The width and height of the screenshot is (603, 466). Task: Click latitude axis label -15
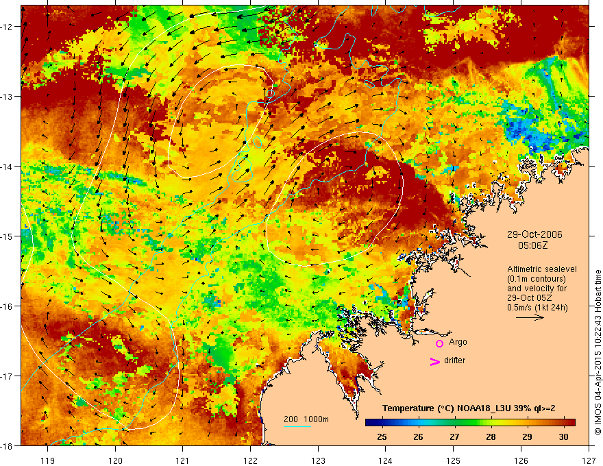click(x=8, y=236)
